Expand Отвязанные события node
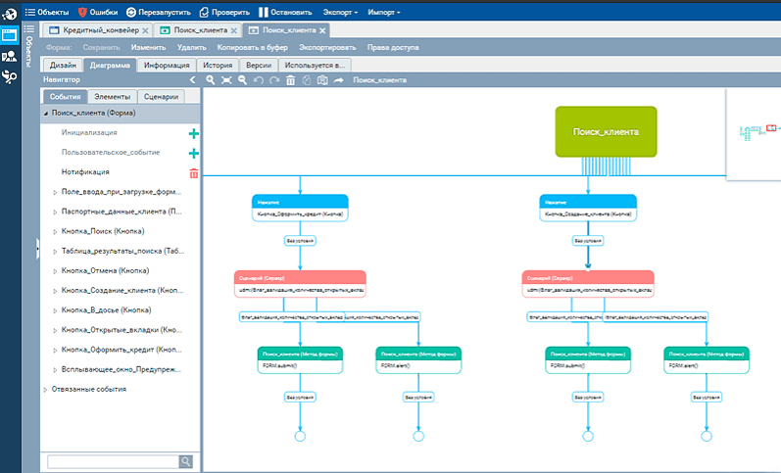 point(45,390)
